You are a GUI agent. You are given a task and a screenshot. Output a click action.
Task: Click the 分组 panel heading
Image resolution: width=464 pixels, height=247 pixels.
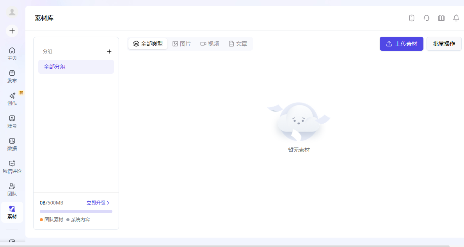47,52
